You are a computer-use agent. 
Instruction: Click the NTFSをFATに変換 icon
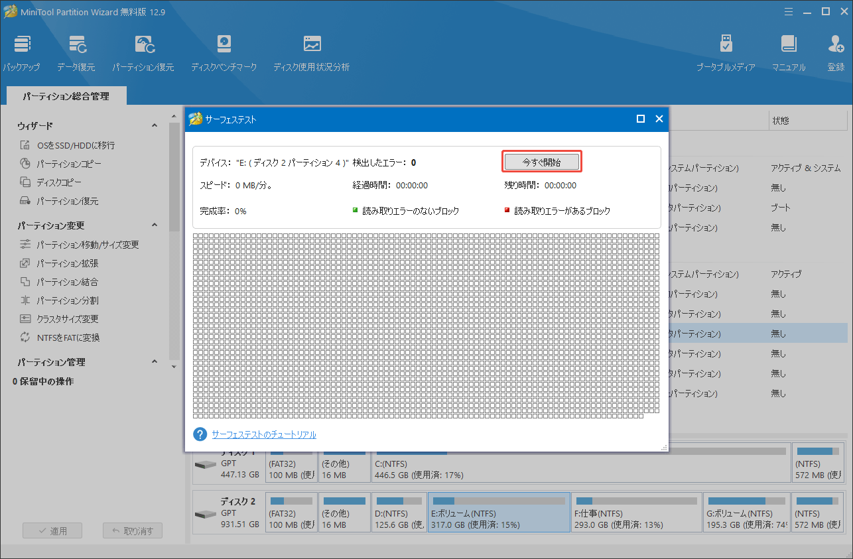coord(25,338)
